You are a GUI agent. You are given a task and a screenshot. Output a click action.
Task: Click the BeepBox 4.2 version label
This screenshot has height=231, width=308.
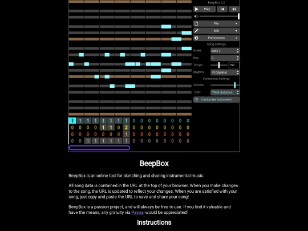216,2
